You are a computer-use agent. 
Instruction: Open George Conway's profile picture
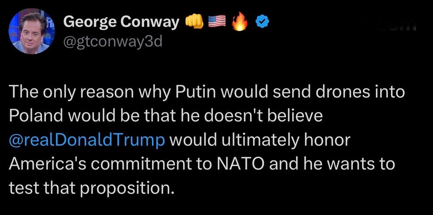click(32, 31)
